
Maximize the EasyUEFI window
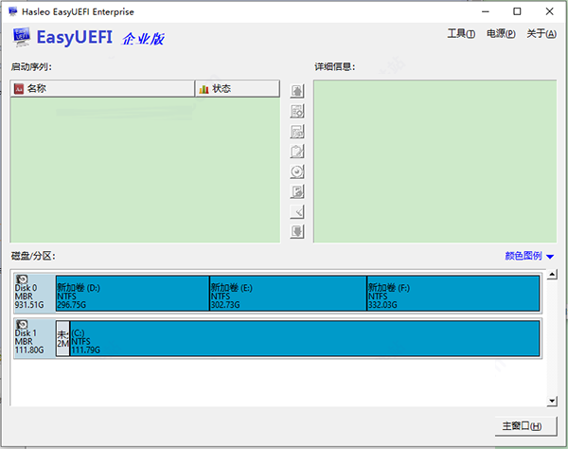point(517,11)
